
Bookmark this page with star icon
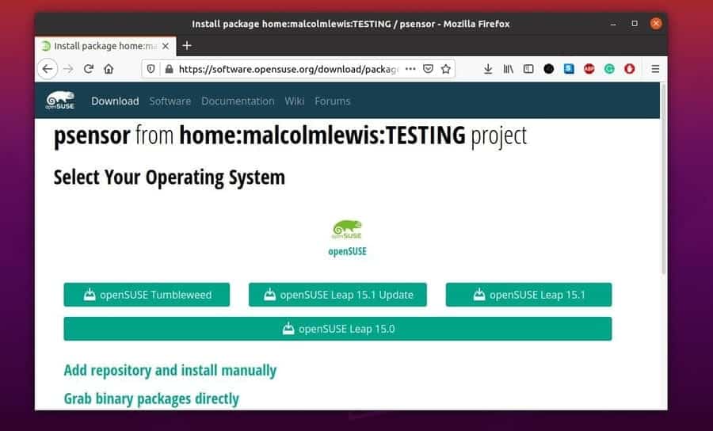[x=446, y=69]
